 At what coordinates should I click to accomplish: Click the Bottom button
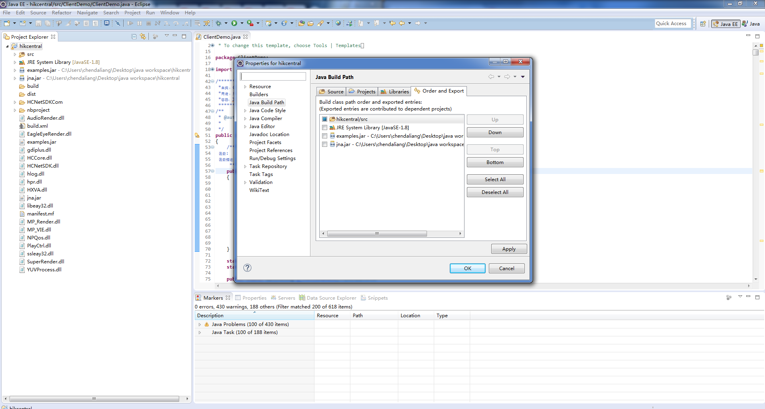495,162
